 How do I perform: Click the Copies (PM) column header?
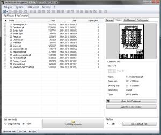point(93,21)
